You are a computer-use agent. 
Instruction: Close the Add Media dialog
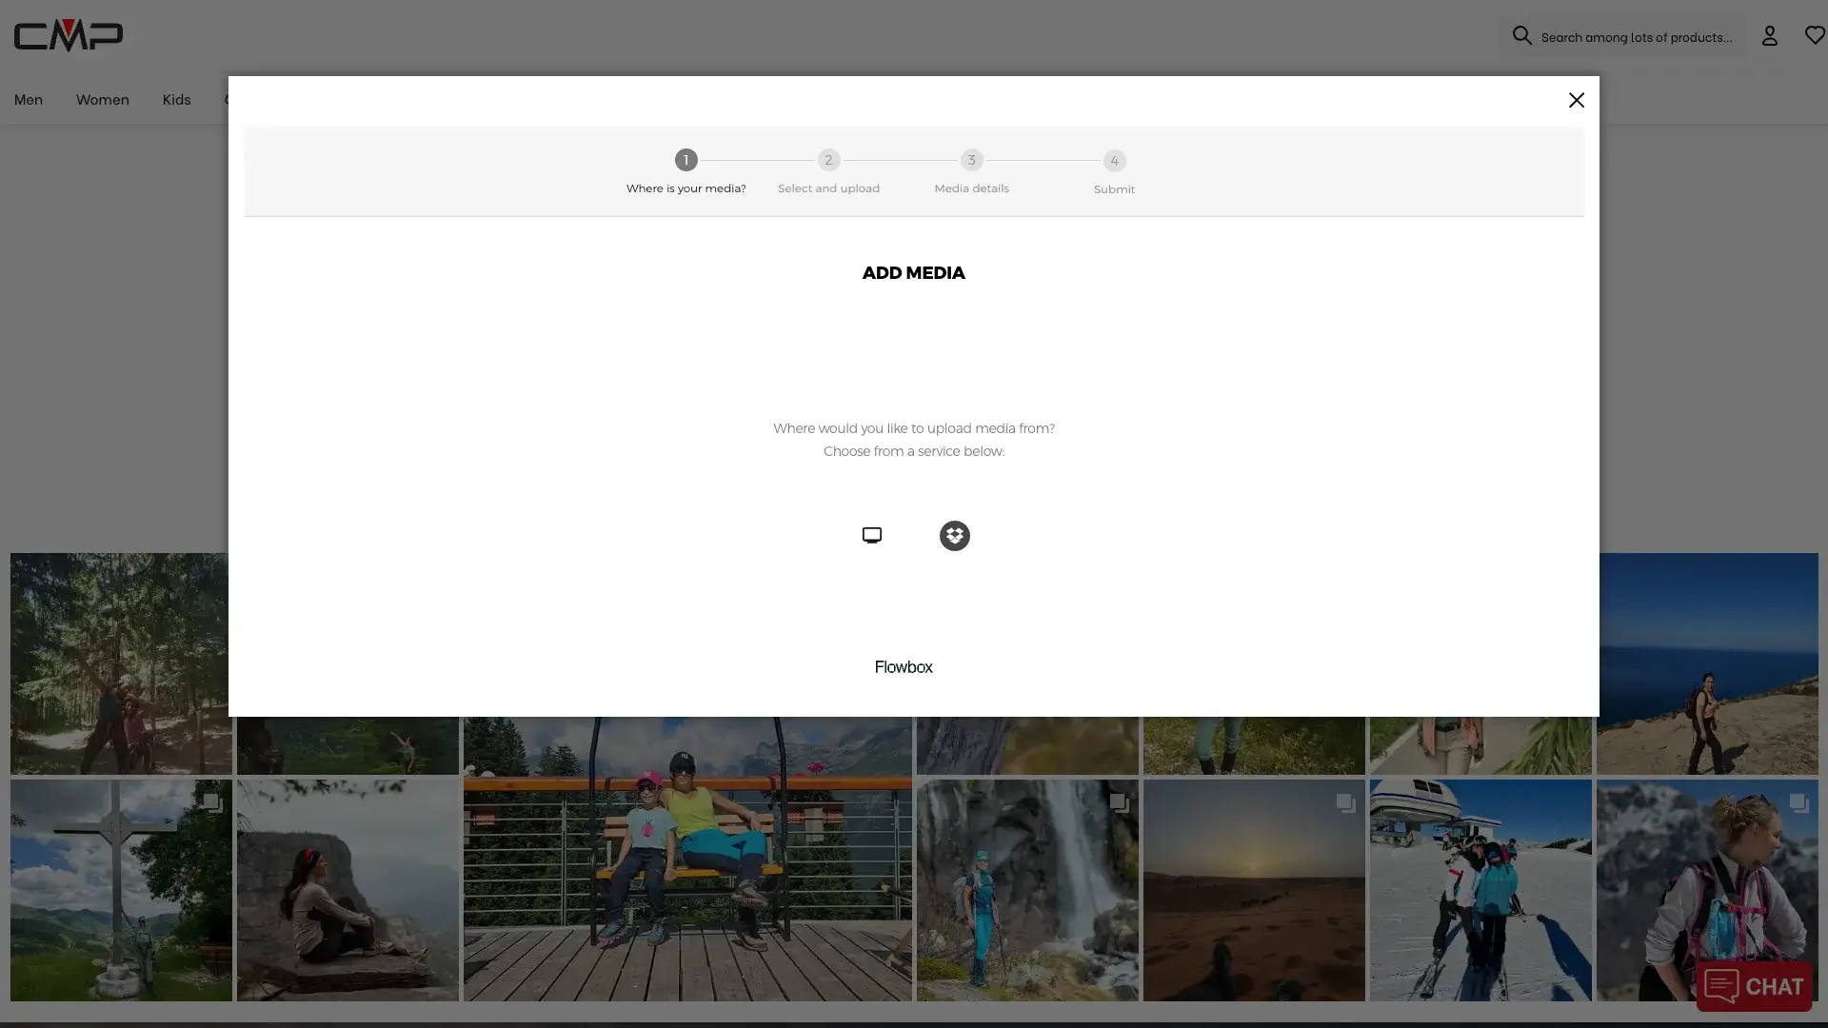coord(1577,100)
